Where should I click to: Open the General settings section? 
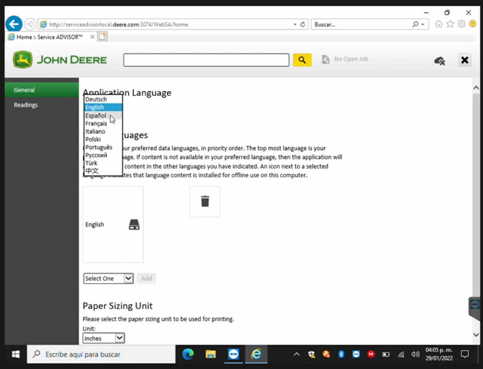(x=24, y=89)
